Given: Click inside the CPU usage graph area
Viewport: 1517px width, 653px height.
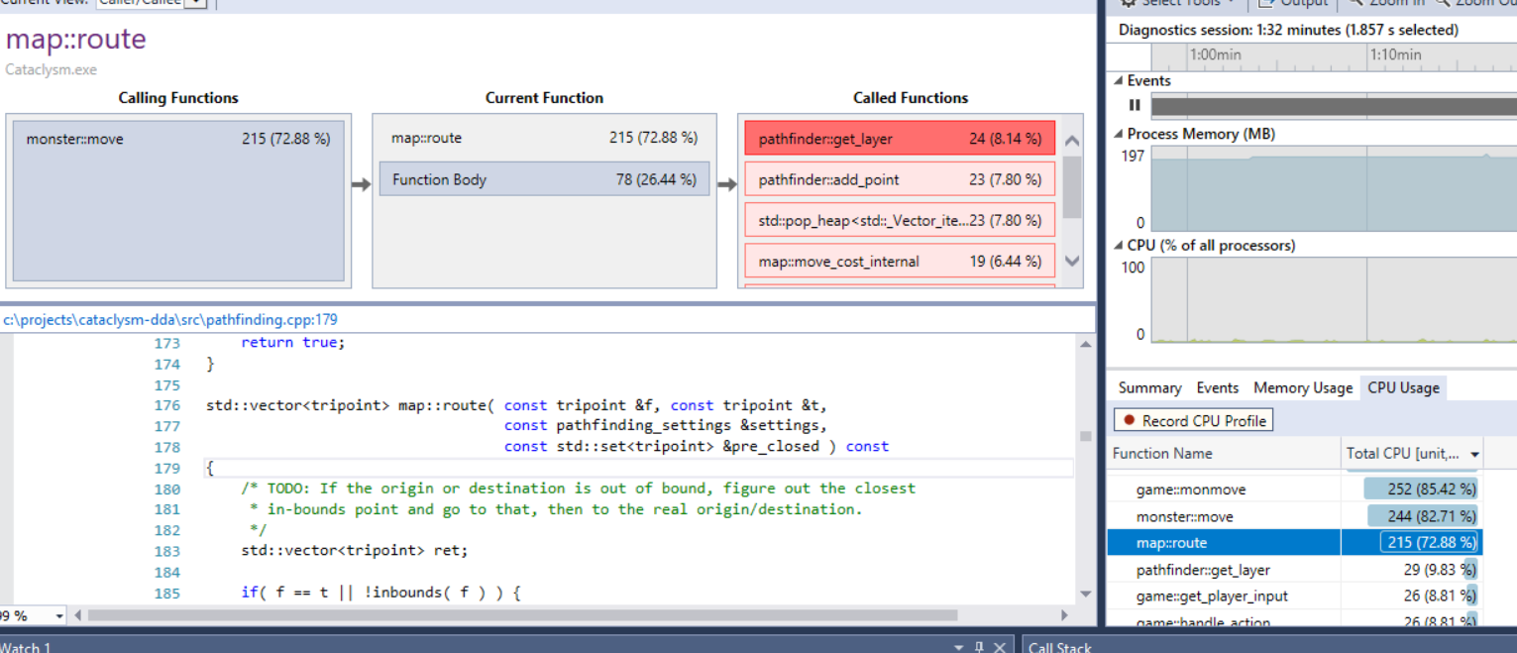Looking at the screenshot, I should (x=1334, y=301).
